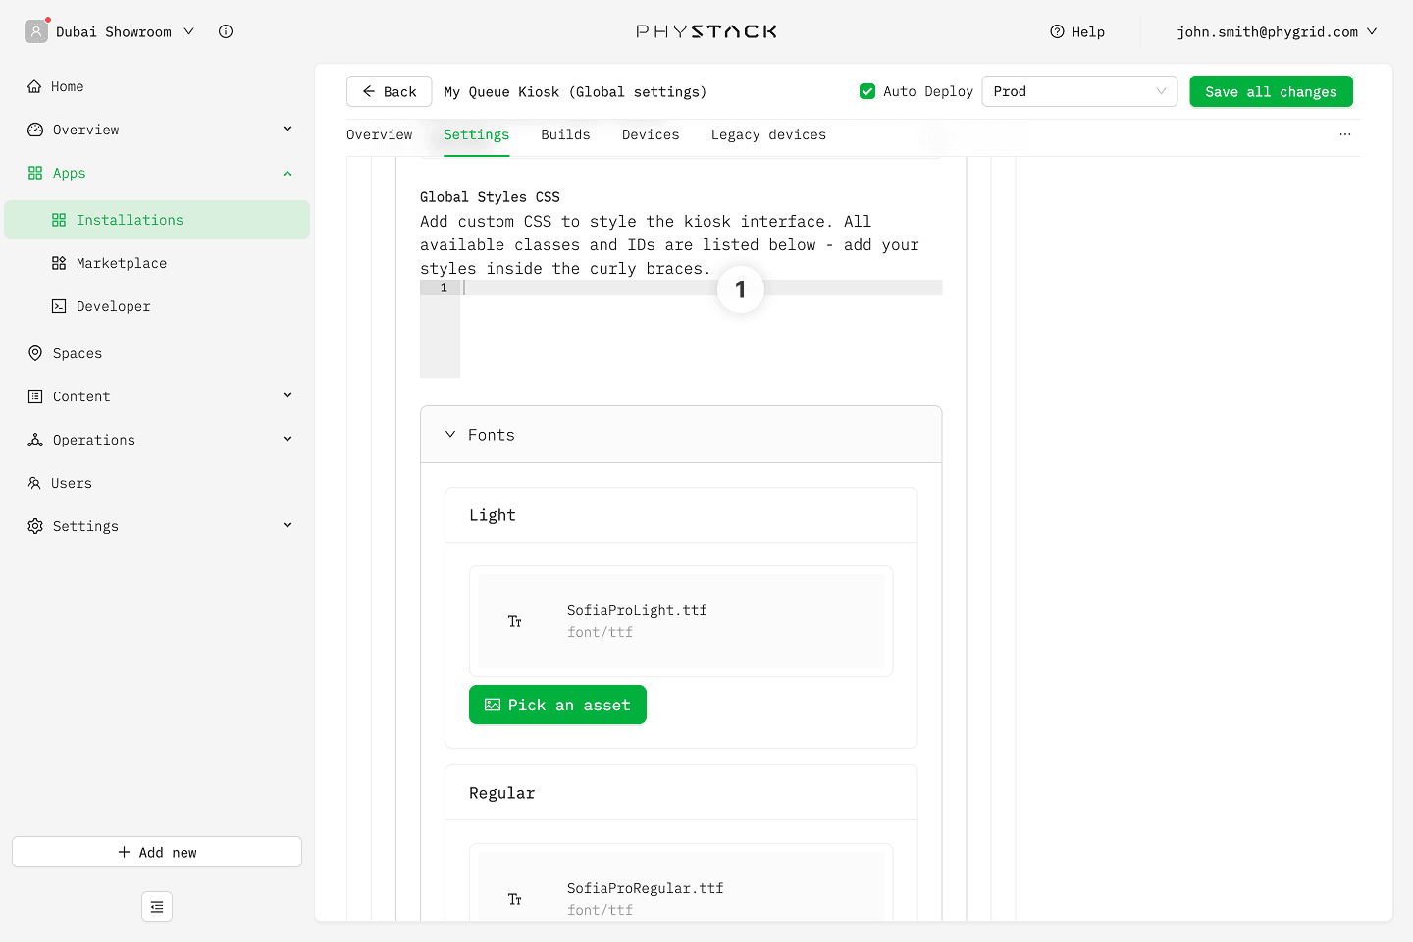Switch to the Builds tab
Viewport: 1413px width, 942px height.
(565, 134)
